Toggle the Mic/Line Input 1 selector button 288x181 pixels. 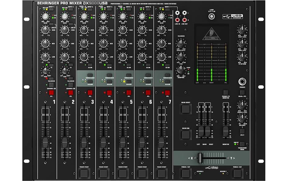[x=51, y=9]
